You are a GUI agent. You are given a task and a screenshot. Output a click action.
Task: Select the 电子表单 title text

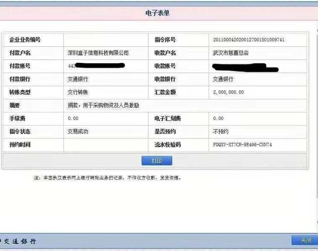(158, 13)
